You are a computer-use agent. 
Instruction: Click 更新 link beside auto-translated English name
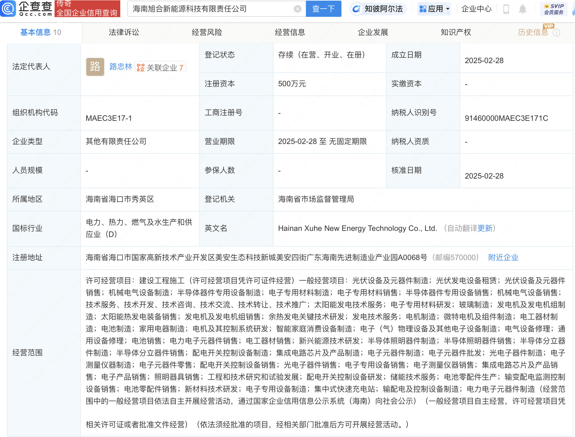tap(485, 228)
